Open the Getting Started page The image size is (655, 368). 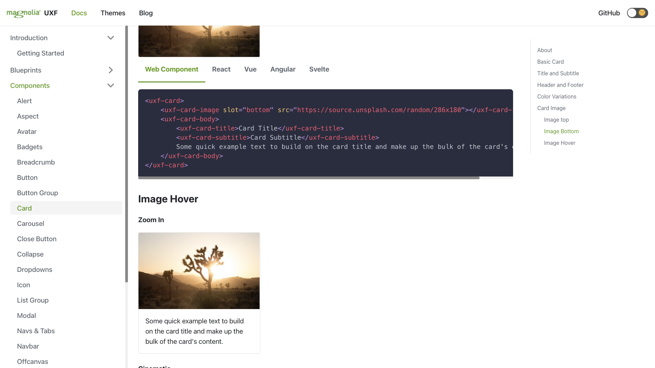point(41,53)
